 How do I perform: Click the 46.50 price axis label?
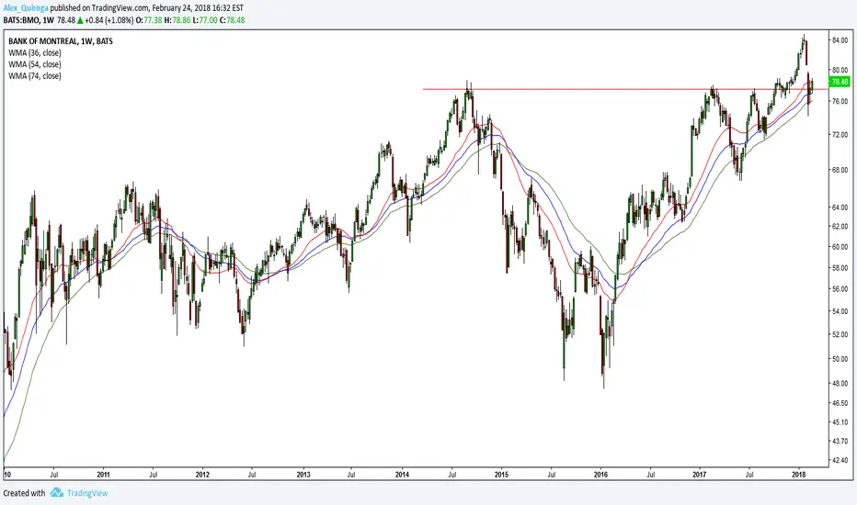(840, 402)
